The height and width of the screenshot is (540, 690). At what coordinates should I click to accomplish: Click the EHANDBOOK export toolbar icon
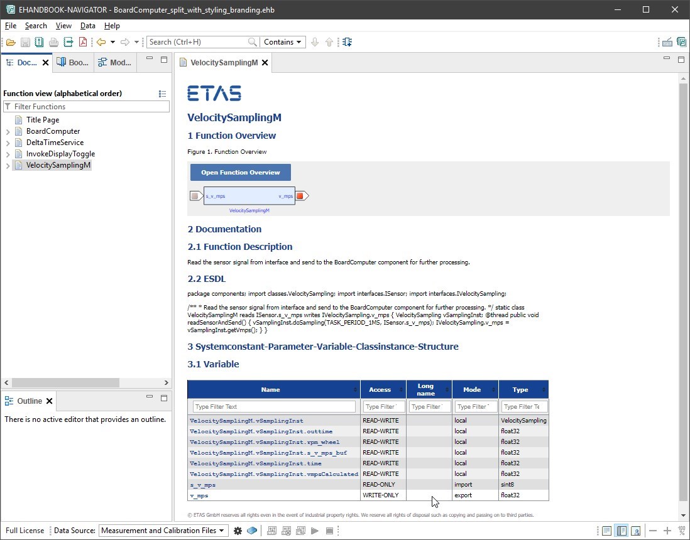(68, 42)
